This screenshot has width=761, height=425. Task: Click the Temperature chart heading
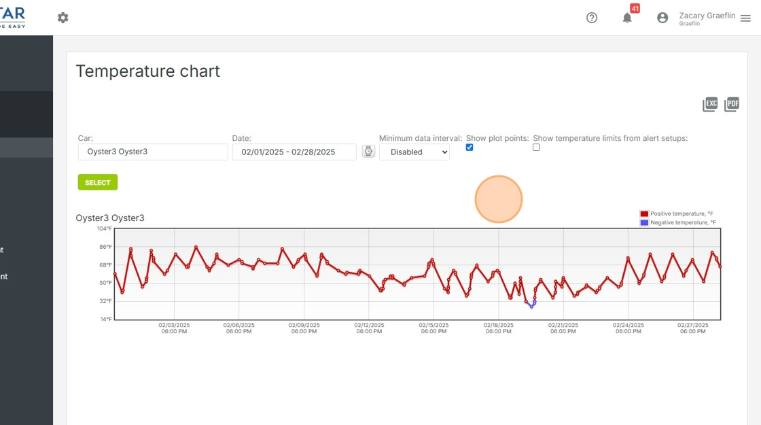click(148, 71)
